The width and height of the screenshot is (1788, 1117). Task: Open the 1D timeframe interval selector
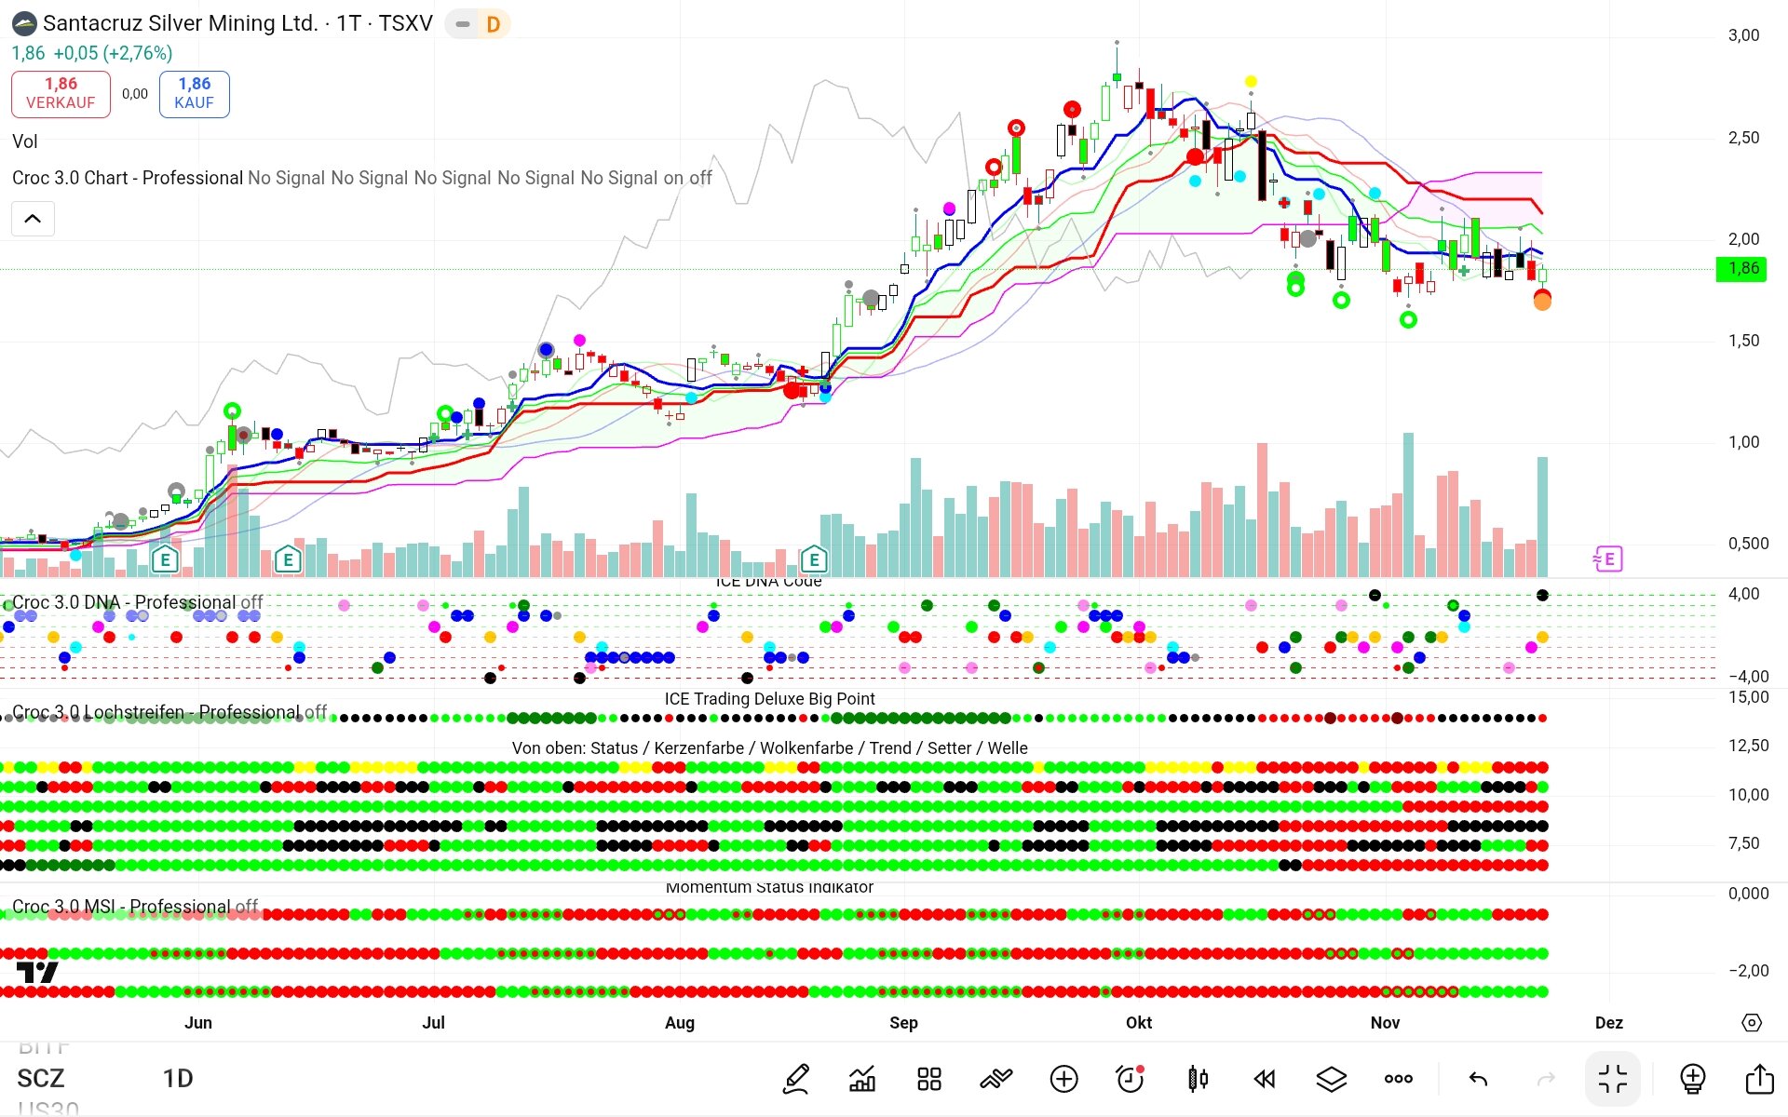[x=177, y=1078]
